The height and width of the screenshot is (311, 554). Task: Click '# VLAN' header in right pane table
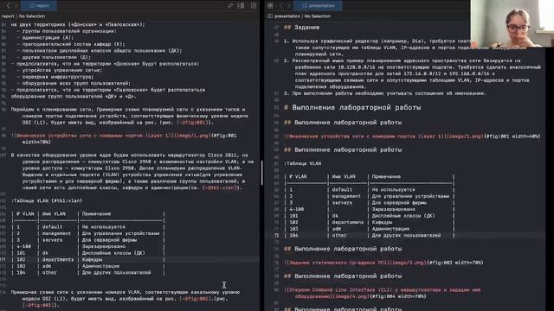[x=298, y=176]
